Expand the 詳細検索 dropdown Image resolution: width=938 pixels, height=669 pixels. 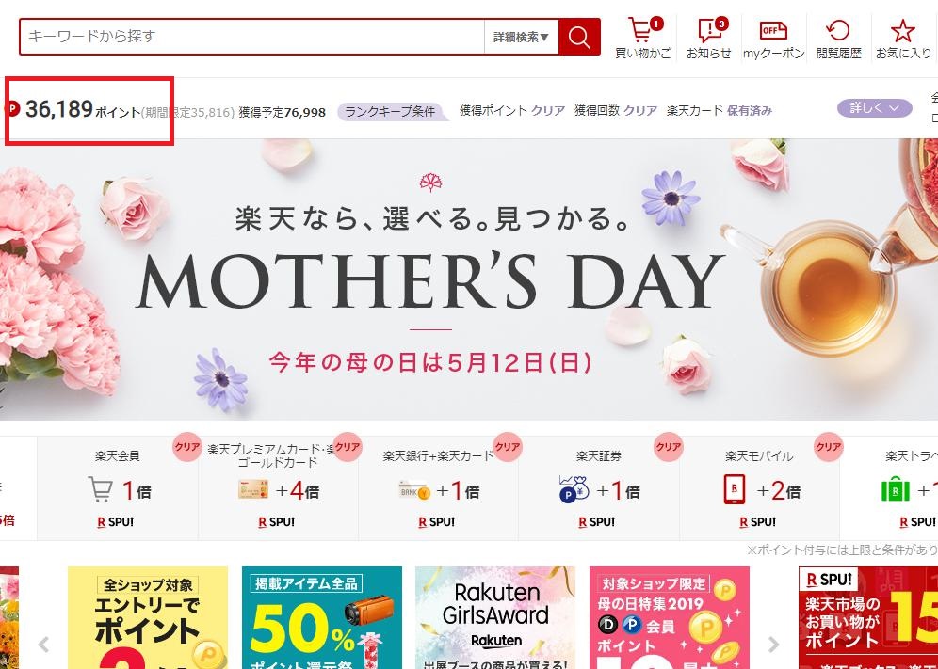tap(521, 37)
